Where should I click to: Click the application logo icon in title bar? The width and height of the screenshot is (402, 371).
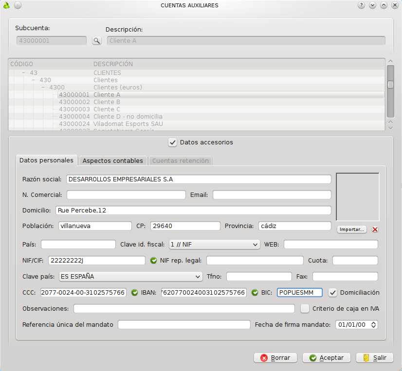(x=6, y=5)
